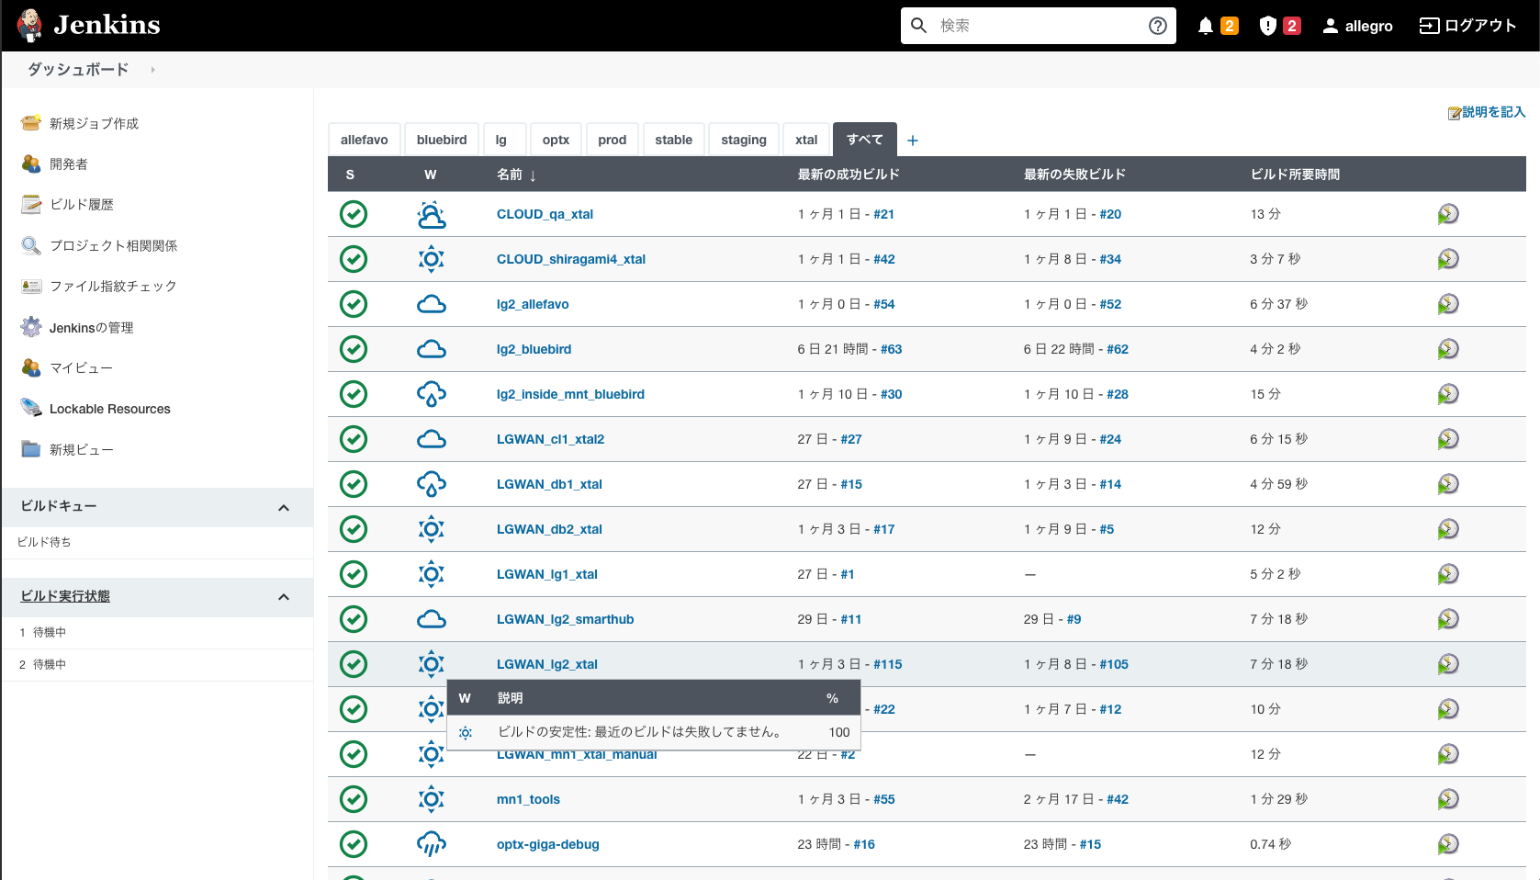Click success status icon for lg2_bluebird

click(354, 349)
